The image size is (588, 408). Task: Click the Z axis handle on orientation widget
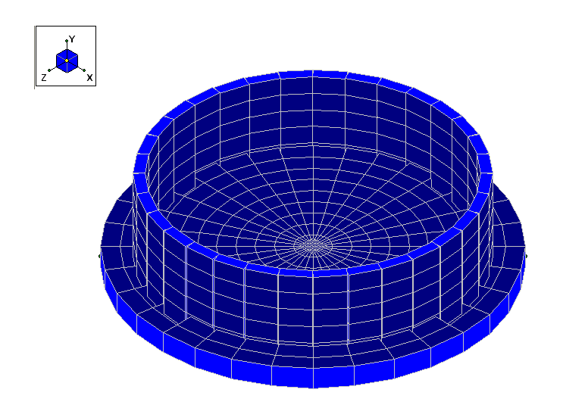pos(49,70)
